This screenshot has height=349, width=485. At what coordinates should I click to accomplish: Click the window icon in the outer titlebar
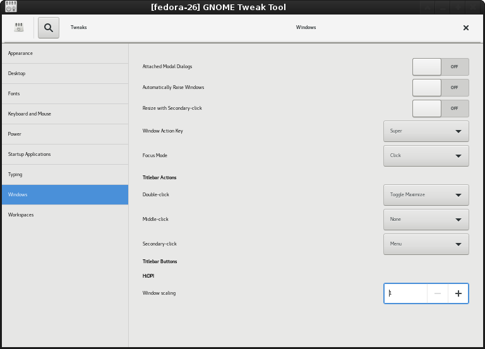click(11, 6)
